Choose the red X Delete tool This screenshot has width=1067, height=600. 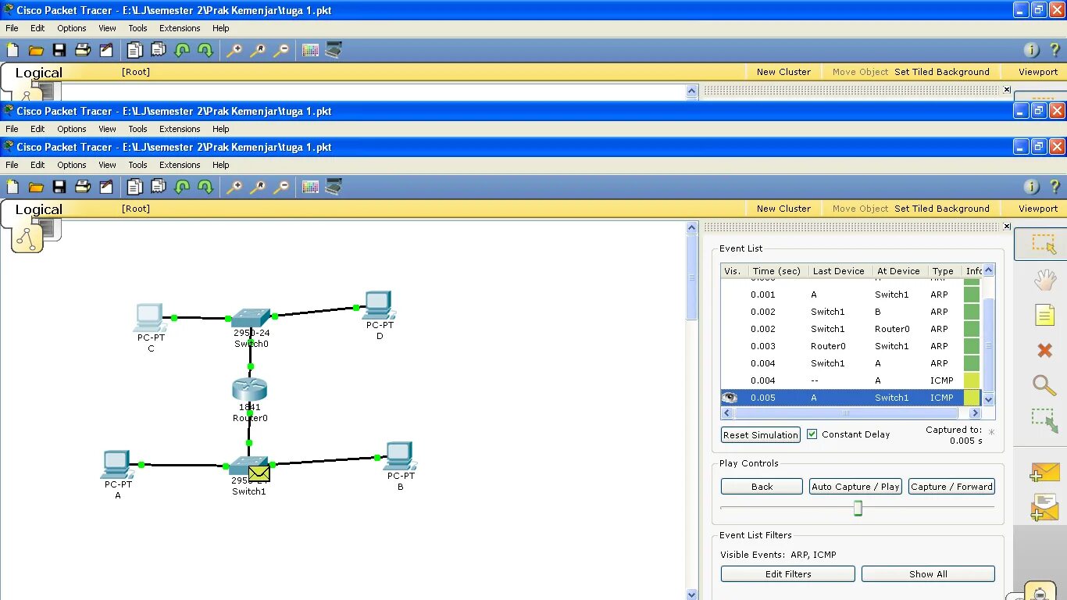pyautogui.click(x=1044, y=350)
